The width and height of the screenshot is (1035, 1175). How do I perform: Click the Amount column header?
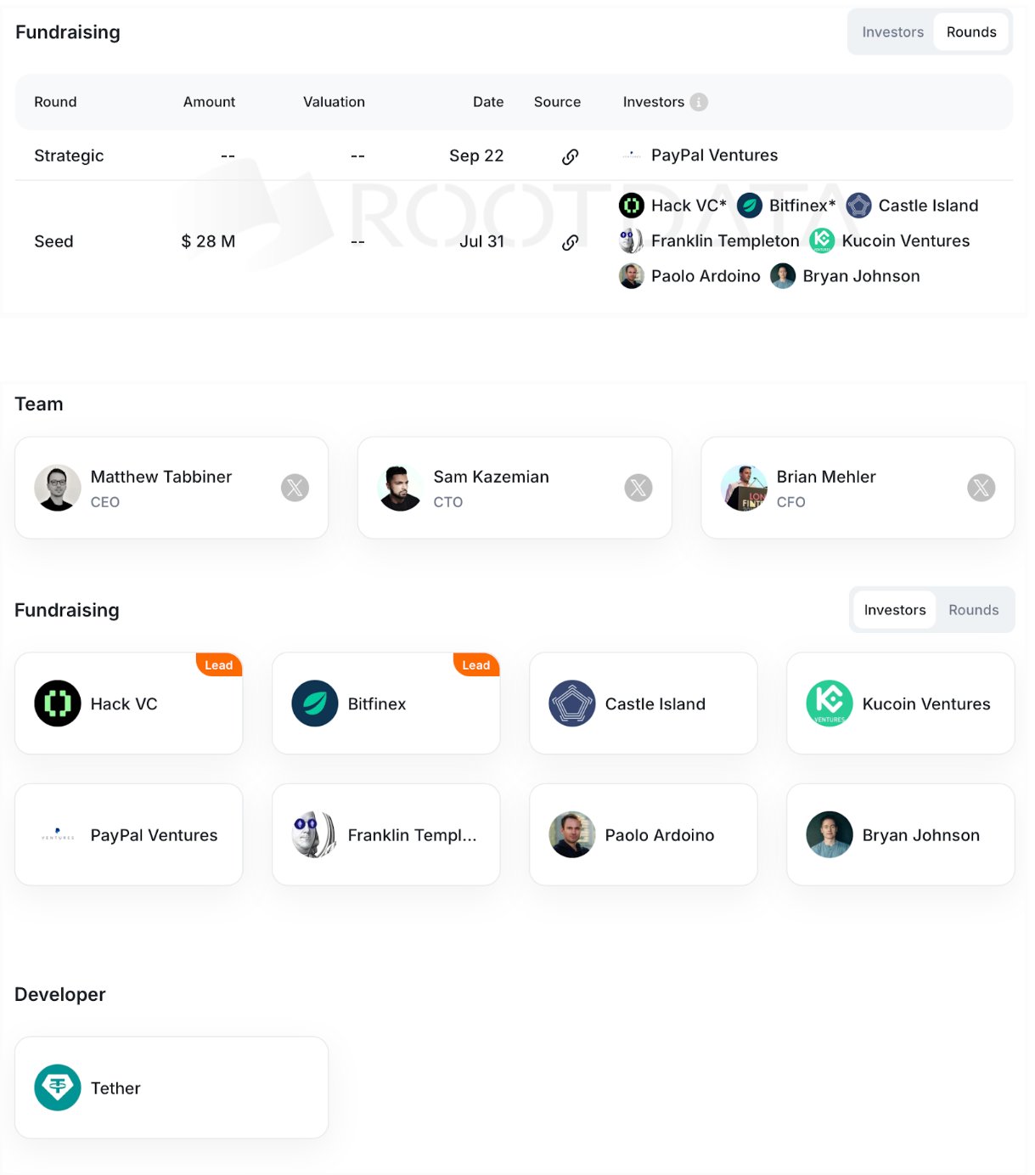(x=209, y=102)
